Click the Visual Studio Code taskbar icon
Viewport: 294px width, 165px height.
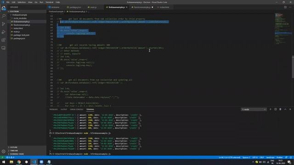point(34,162)
